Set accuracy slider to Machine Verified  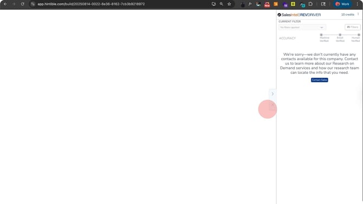[x=321, y=35]
